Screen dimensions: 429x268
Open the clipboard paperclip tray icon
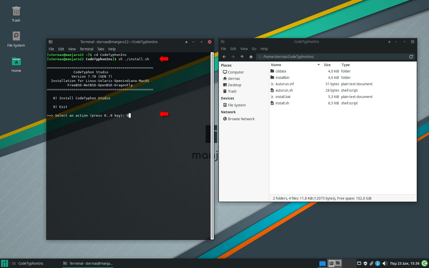pyautogui.click(x=371, y=263)
